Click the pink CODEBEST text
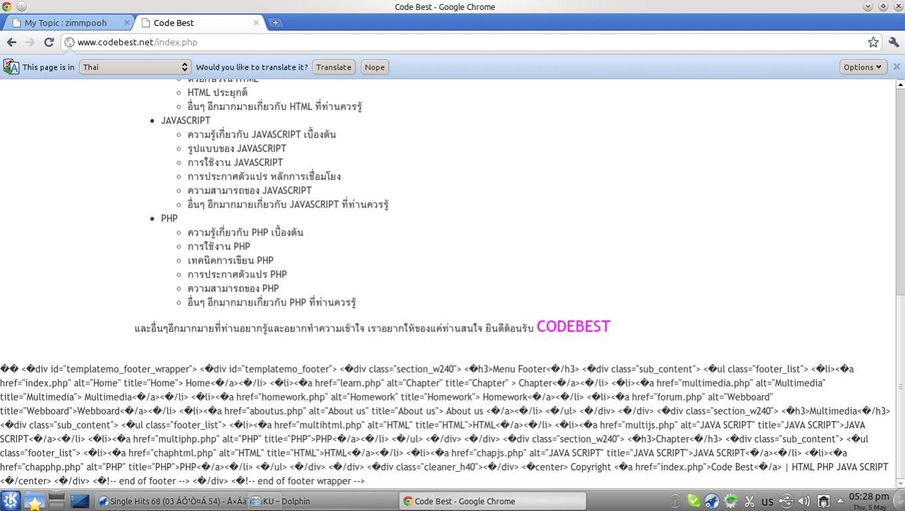This screenshot has height=511, width=905. tap(574, 327)
